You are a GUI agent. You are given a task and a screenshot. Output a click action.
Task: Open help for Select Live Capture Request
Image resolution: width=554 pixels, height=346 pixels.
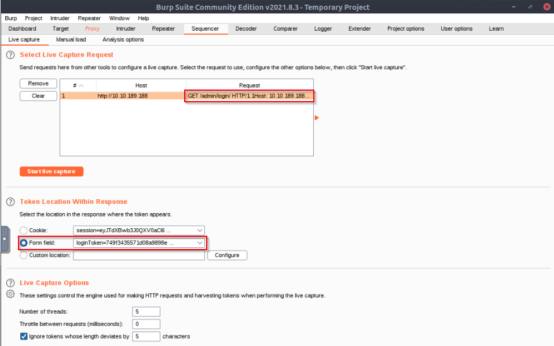[x=10, y=55]
